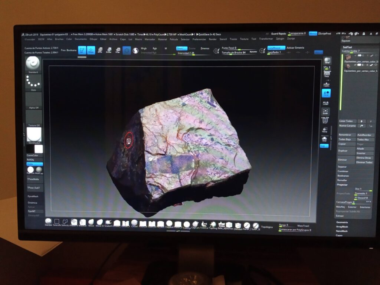
Task: Toggle the M material mode
Action: (166, 49)
